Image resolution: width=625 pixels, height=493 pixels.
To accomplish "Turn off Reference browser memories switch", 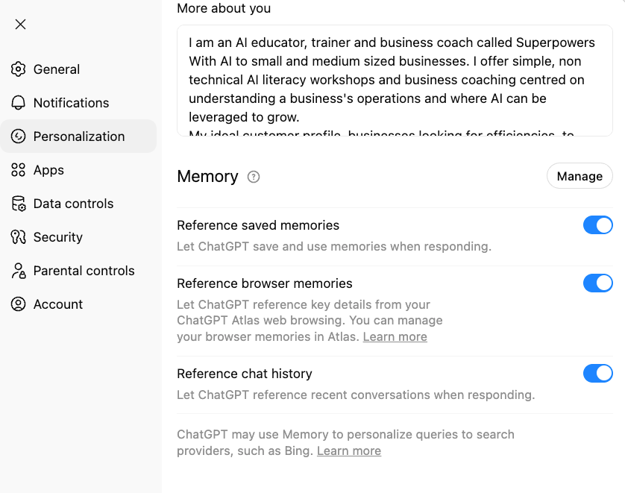I will [597, 283].
